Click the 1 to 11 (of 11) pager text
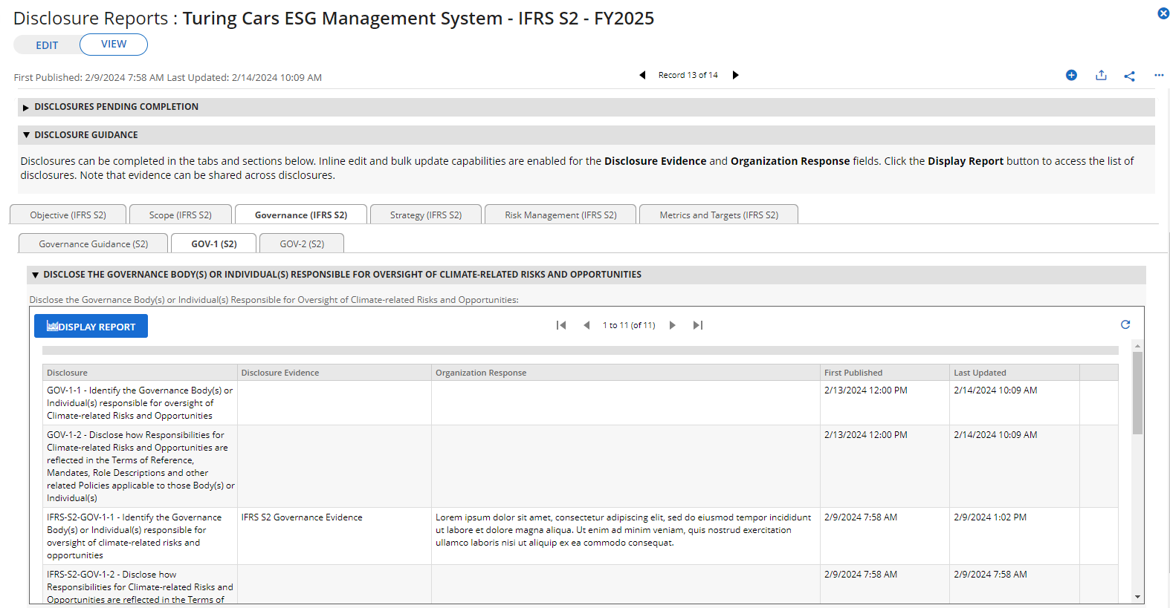This screenshot has width=1170, height=608. coord(629,325)
